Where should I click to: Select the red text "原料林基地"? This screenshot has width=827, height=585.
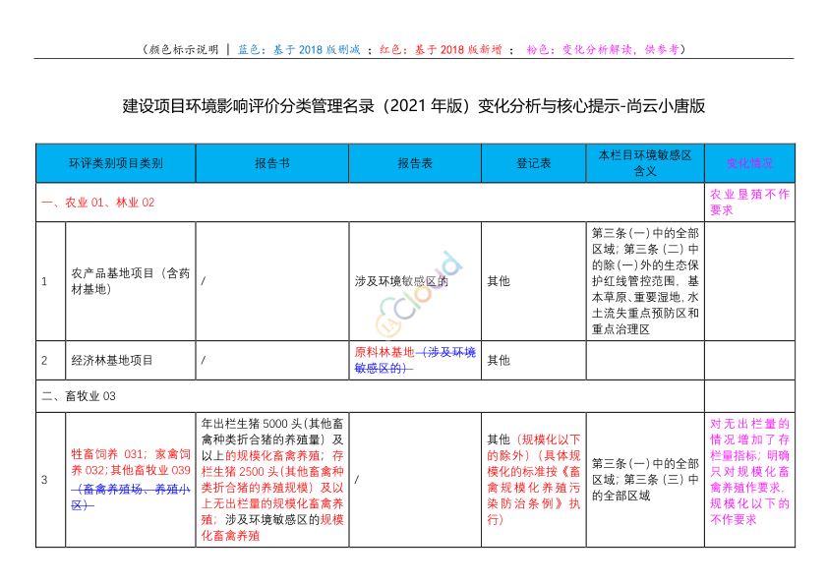(384, 352)
